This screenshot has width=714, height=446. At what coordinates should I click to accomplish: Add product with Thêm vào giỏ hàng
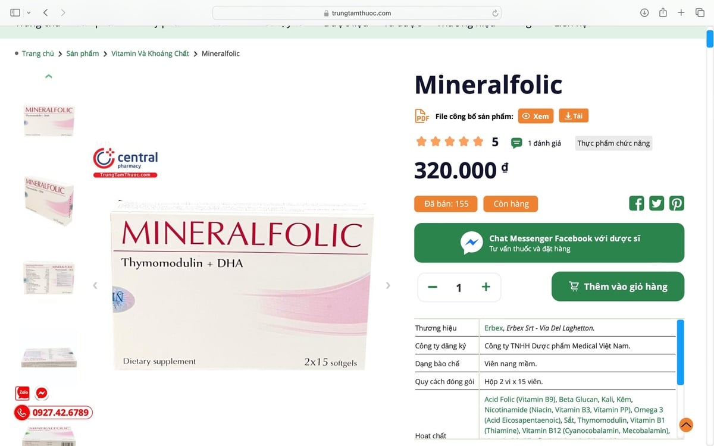pyautogui.click(x=618, y=287)
